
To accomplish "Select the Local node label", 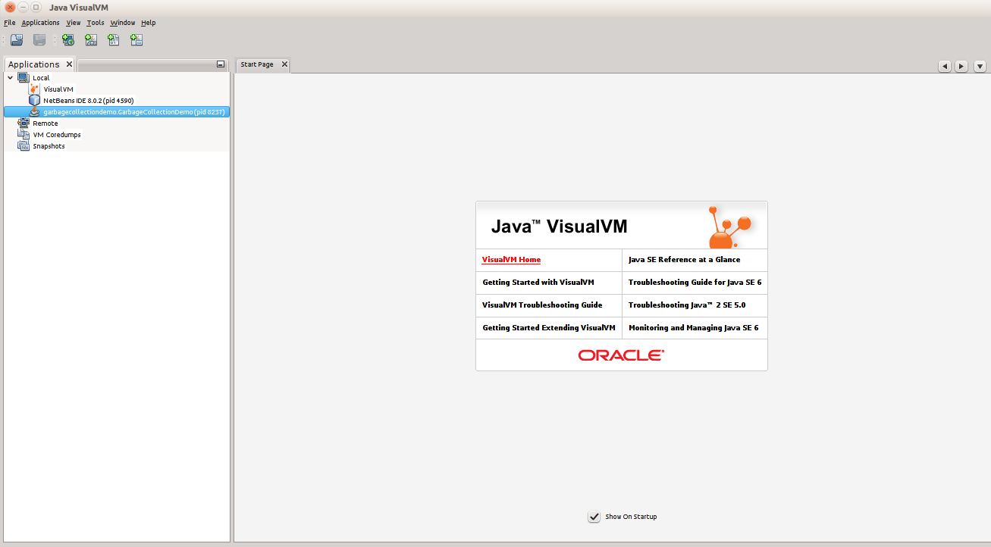I will 41,78.
